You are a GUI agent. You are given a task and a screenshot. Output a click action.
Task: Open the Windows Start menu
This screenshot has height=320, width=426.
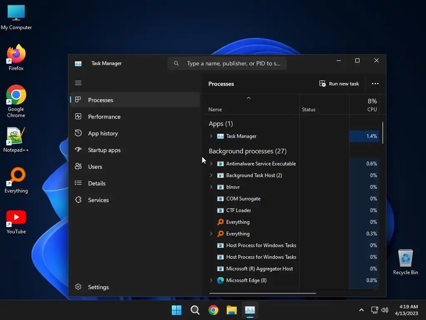tap(176, 310)
